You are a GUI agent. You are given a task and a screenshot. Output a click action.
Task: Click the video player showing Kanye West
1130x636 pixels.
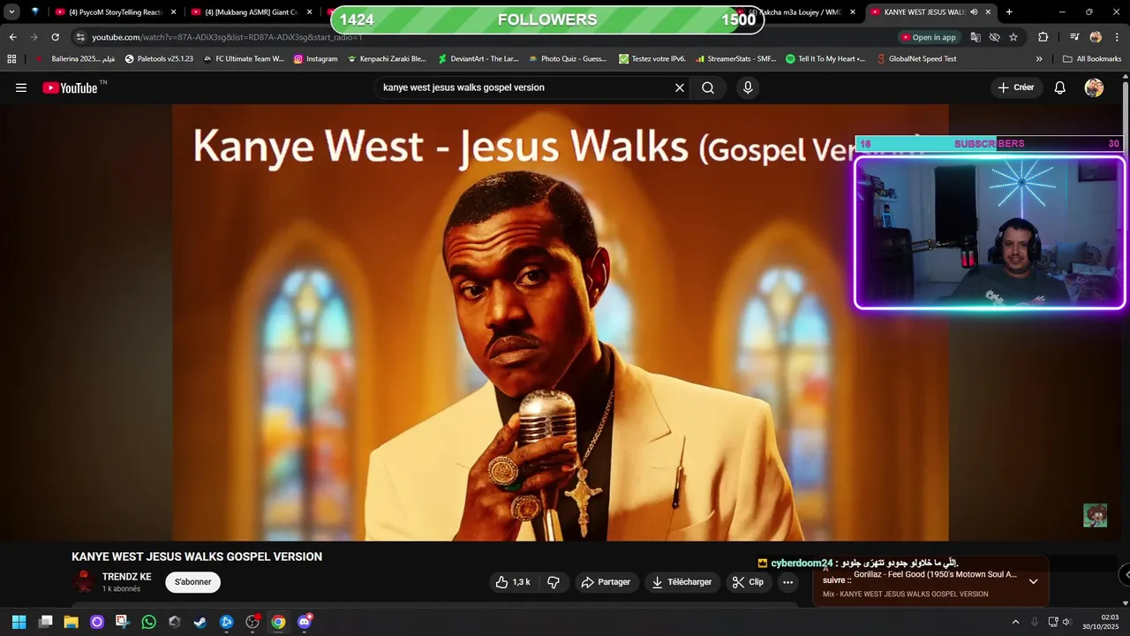coord(561,322)
